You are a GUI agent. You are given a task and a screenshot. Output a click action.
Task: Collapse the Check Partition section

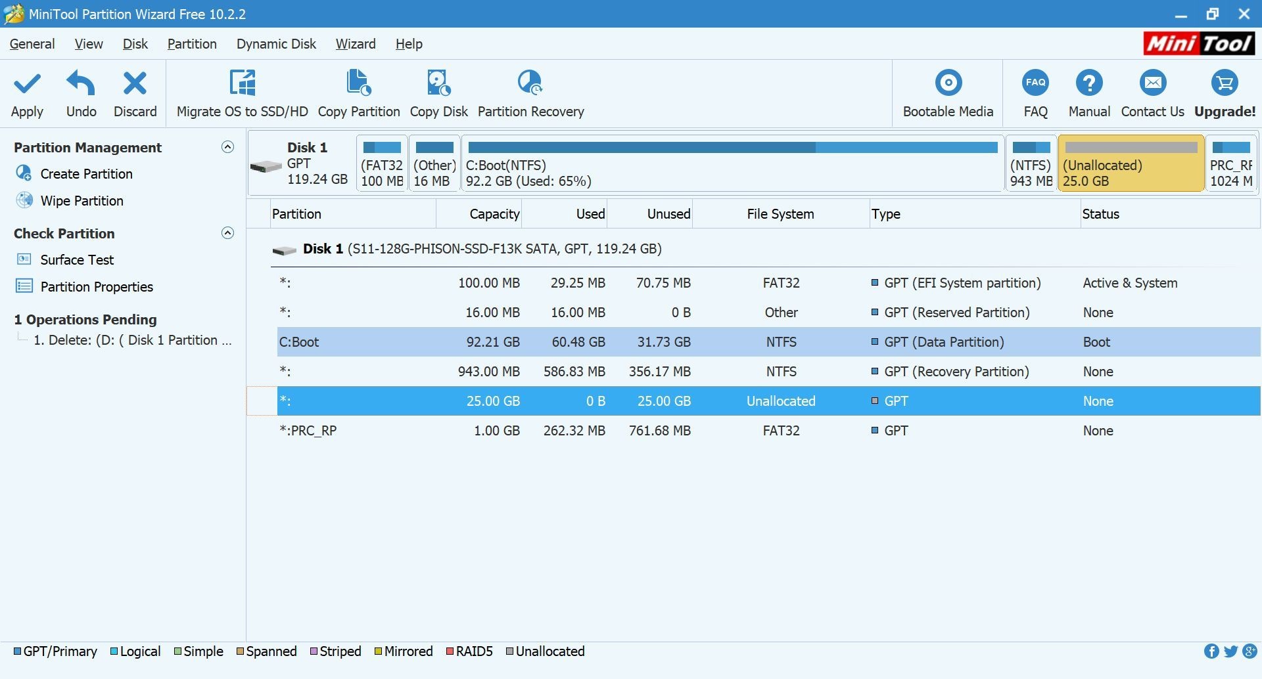tap(227, 232)
